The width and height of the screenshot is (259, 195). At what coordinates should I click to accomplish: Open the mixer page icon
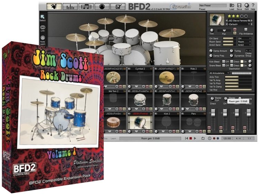(x=70, y=6)
